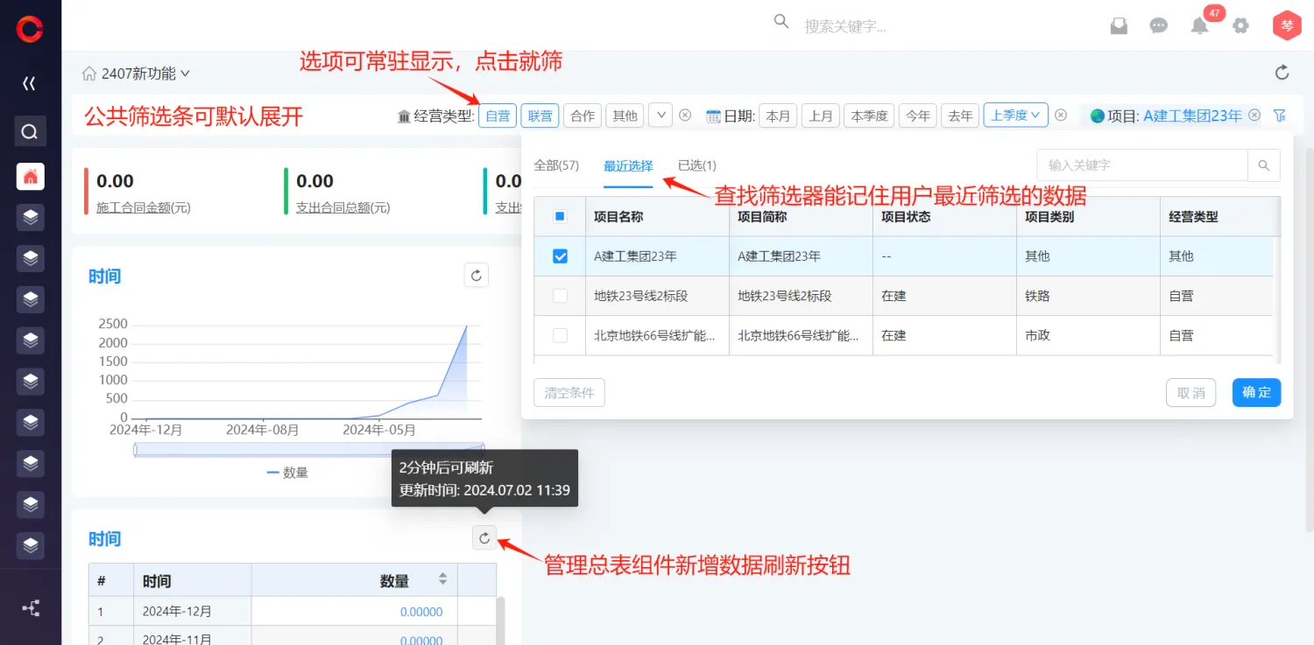Click the home icon in sidebar
The image size is (1314, 645).
click(x=31, y=177)
